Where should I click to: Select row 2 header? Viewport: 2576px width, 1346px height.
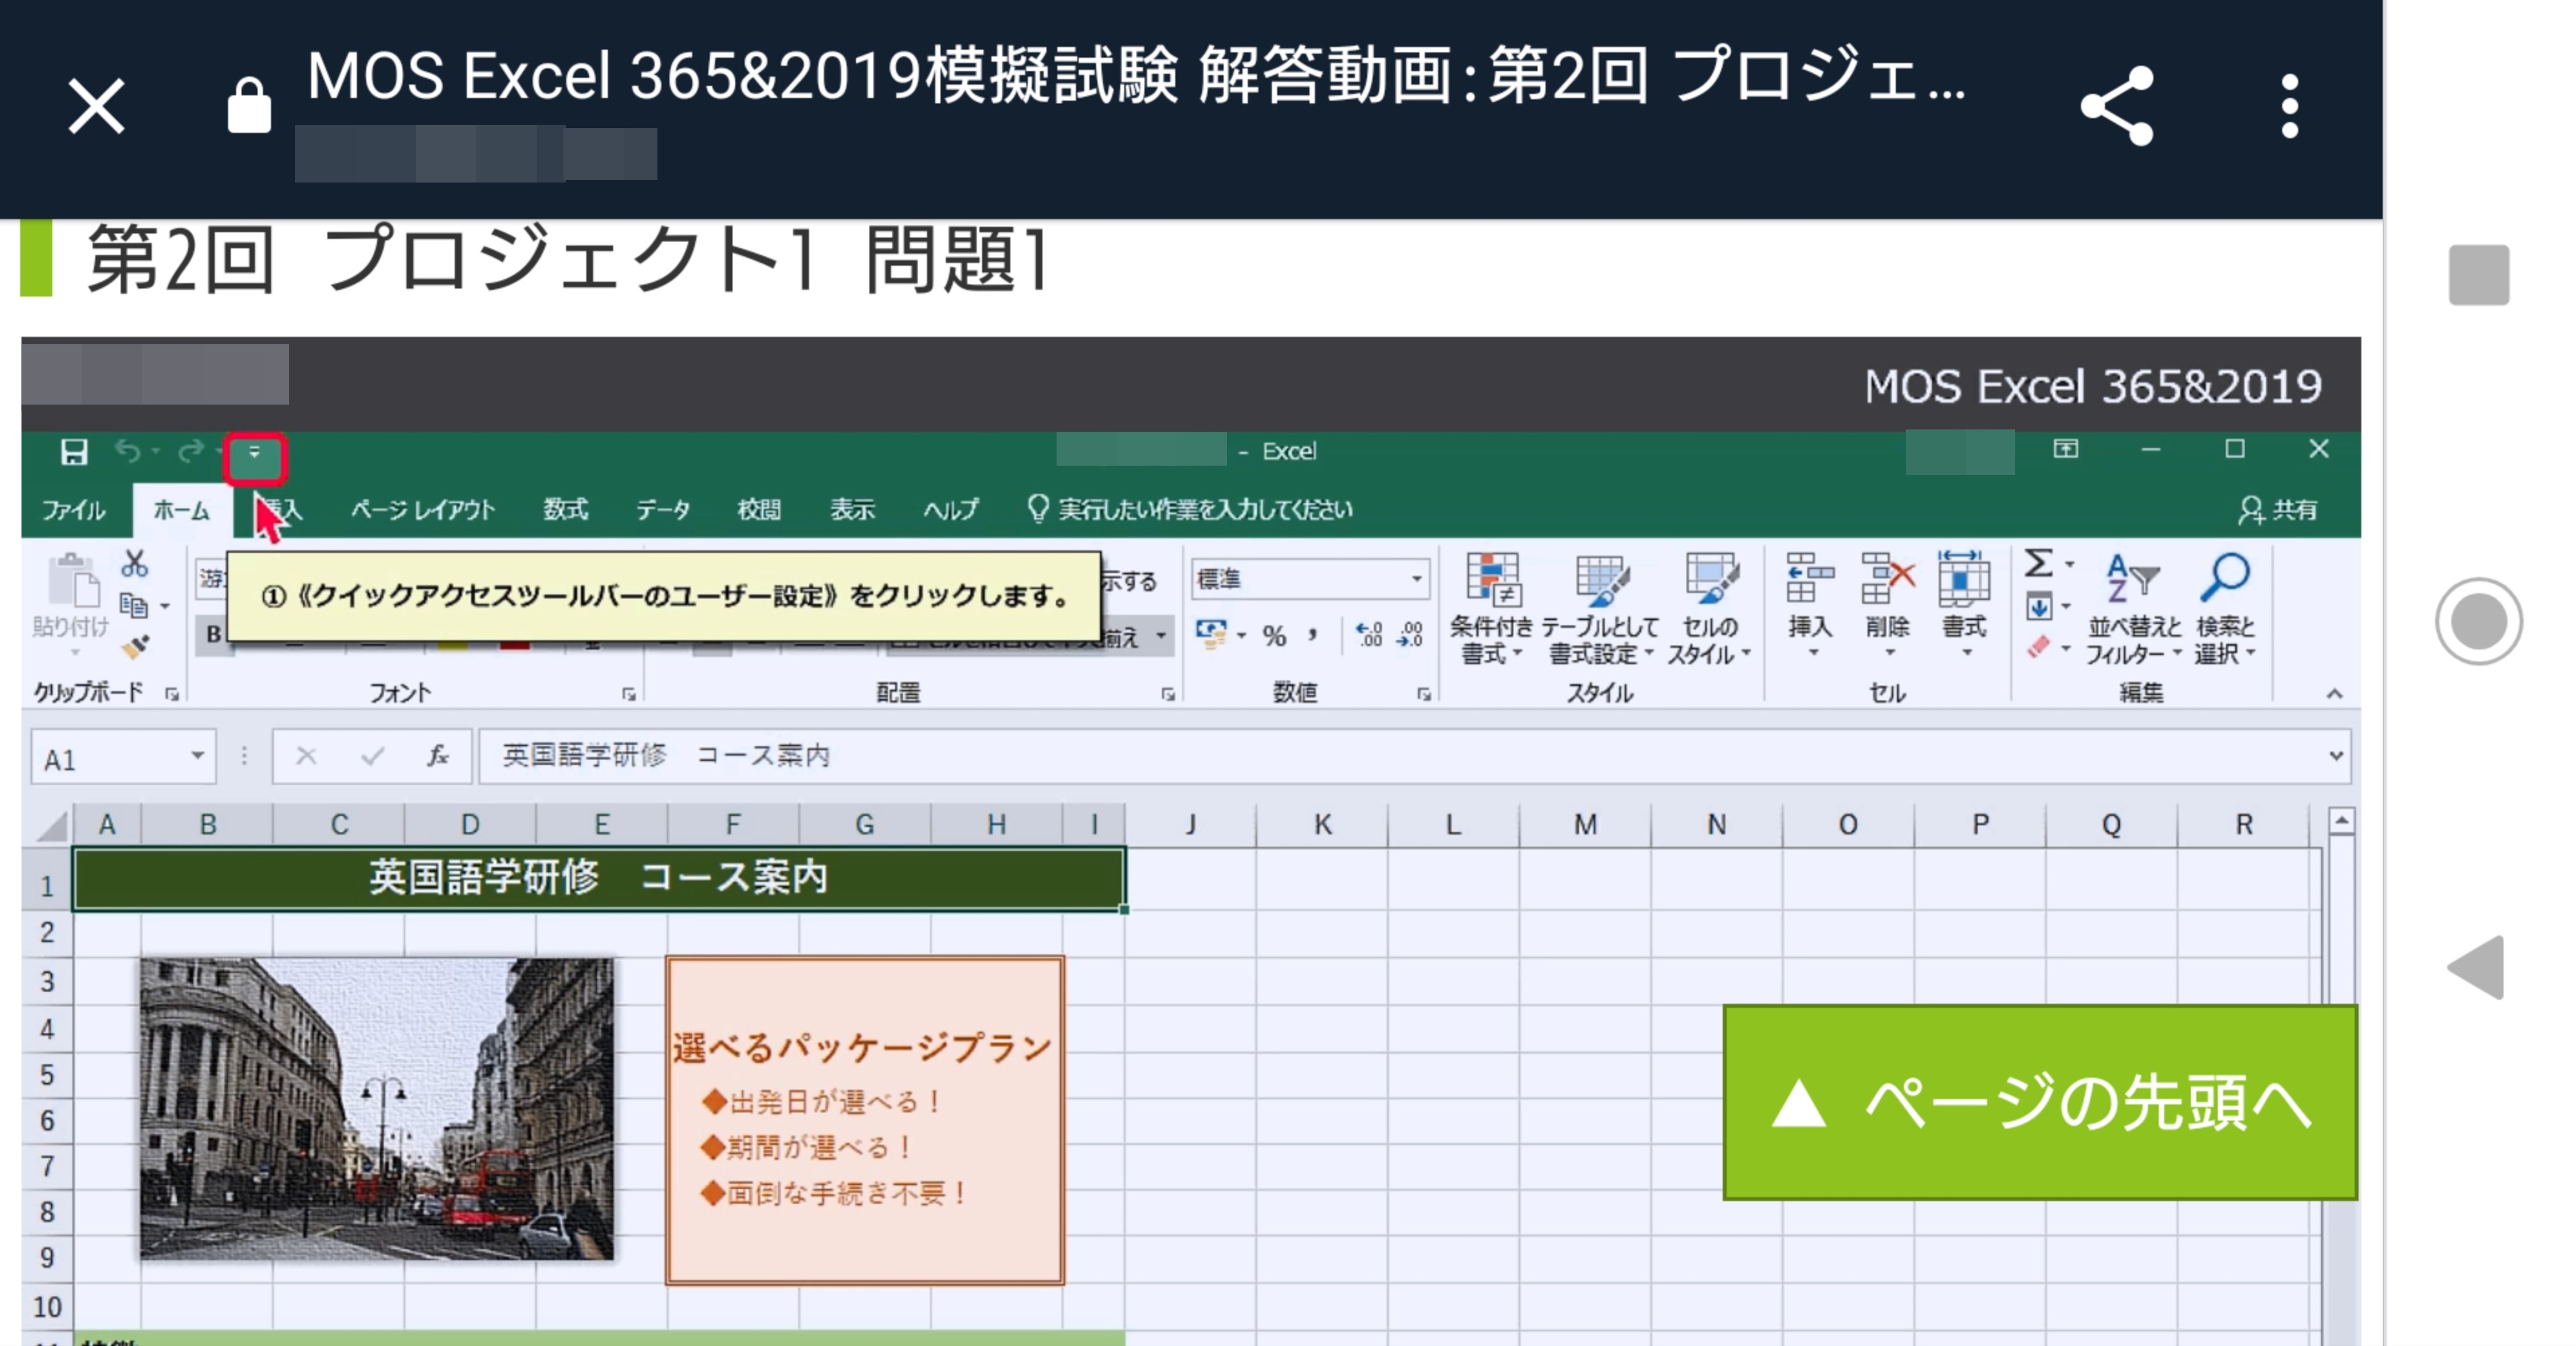47,932
